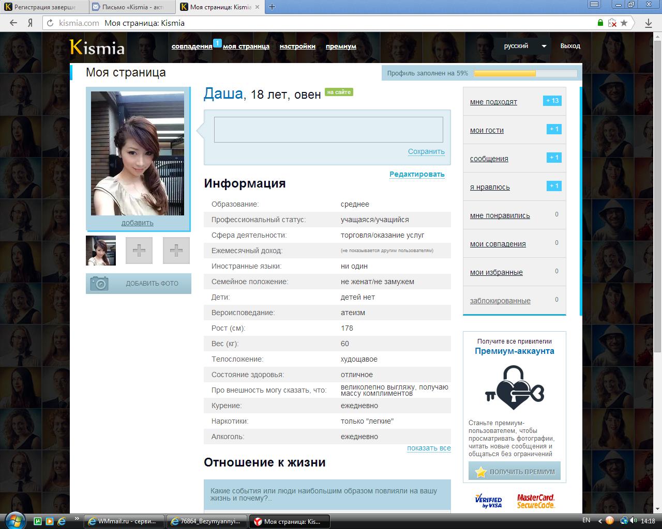Click the Verified by Visa logo
The image size is (662, 529).
tap(488, 501)
